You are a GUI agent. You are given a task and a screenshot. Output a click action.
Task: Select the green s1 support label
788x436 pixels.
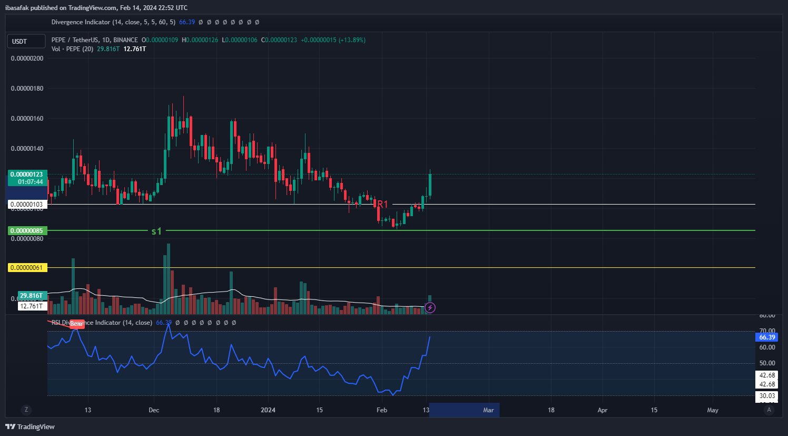(156, 231)
